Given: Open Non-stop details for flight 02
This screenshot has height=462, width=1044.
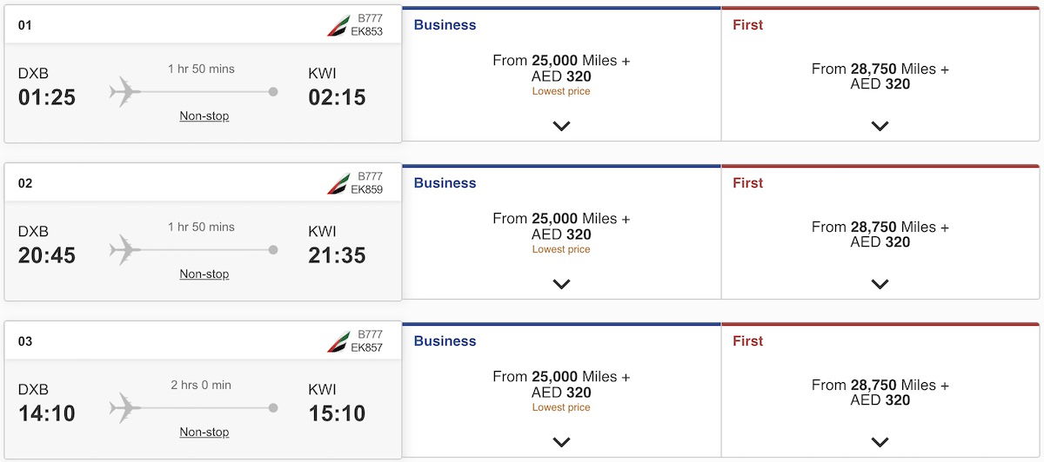Looking at the screenshot, I should (x=204, y=274).
